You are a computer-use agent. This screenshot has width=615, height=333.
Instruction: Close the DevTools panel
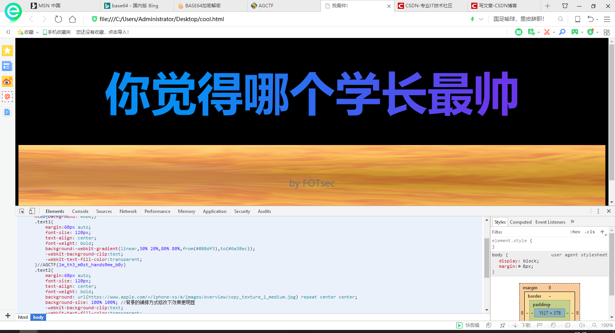(x=609, y=211)
